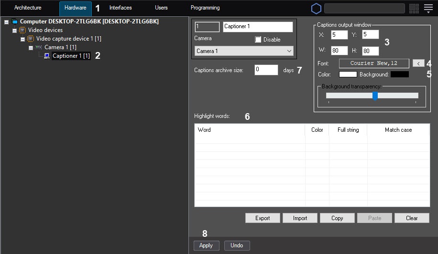Open the Camera 1 dropdown list
Viewport: 438px width, 254px height.
[244, 51]
